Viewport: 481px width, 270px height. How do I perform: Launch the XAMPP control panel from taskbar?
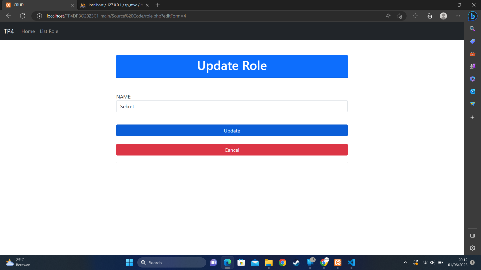(x=337, y=262)
